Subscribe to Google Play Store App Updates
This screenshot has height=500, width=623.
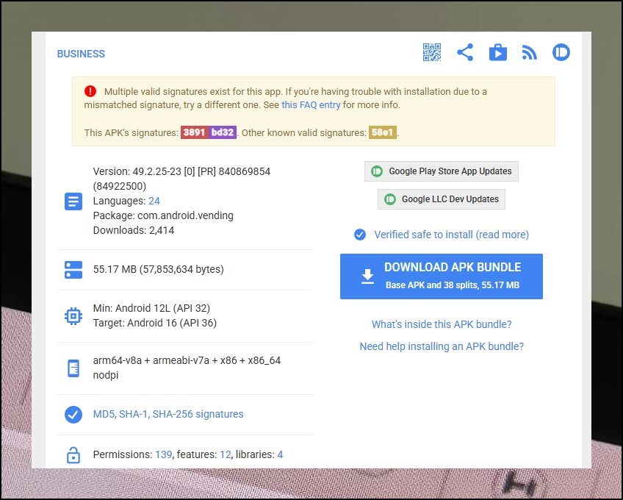pos(442,171)
